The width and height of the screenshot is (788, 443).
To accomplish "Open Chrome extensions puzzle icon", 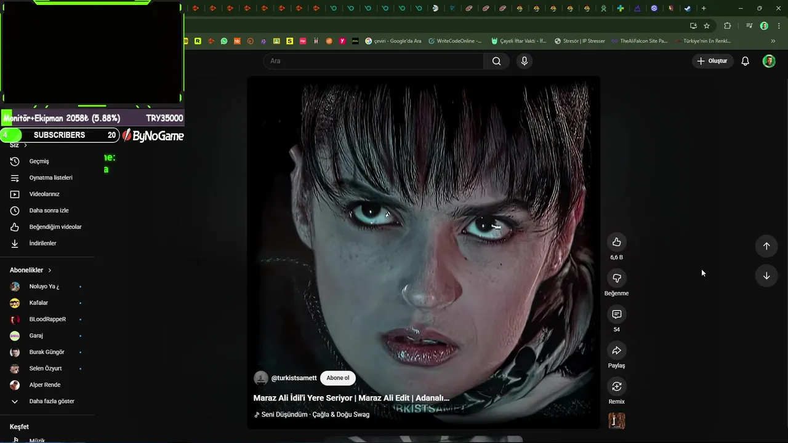I will pos(727,26).
